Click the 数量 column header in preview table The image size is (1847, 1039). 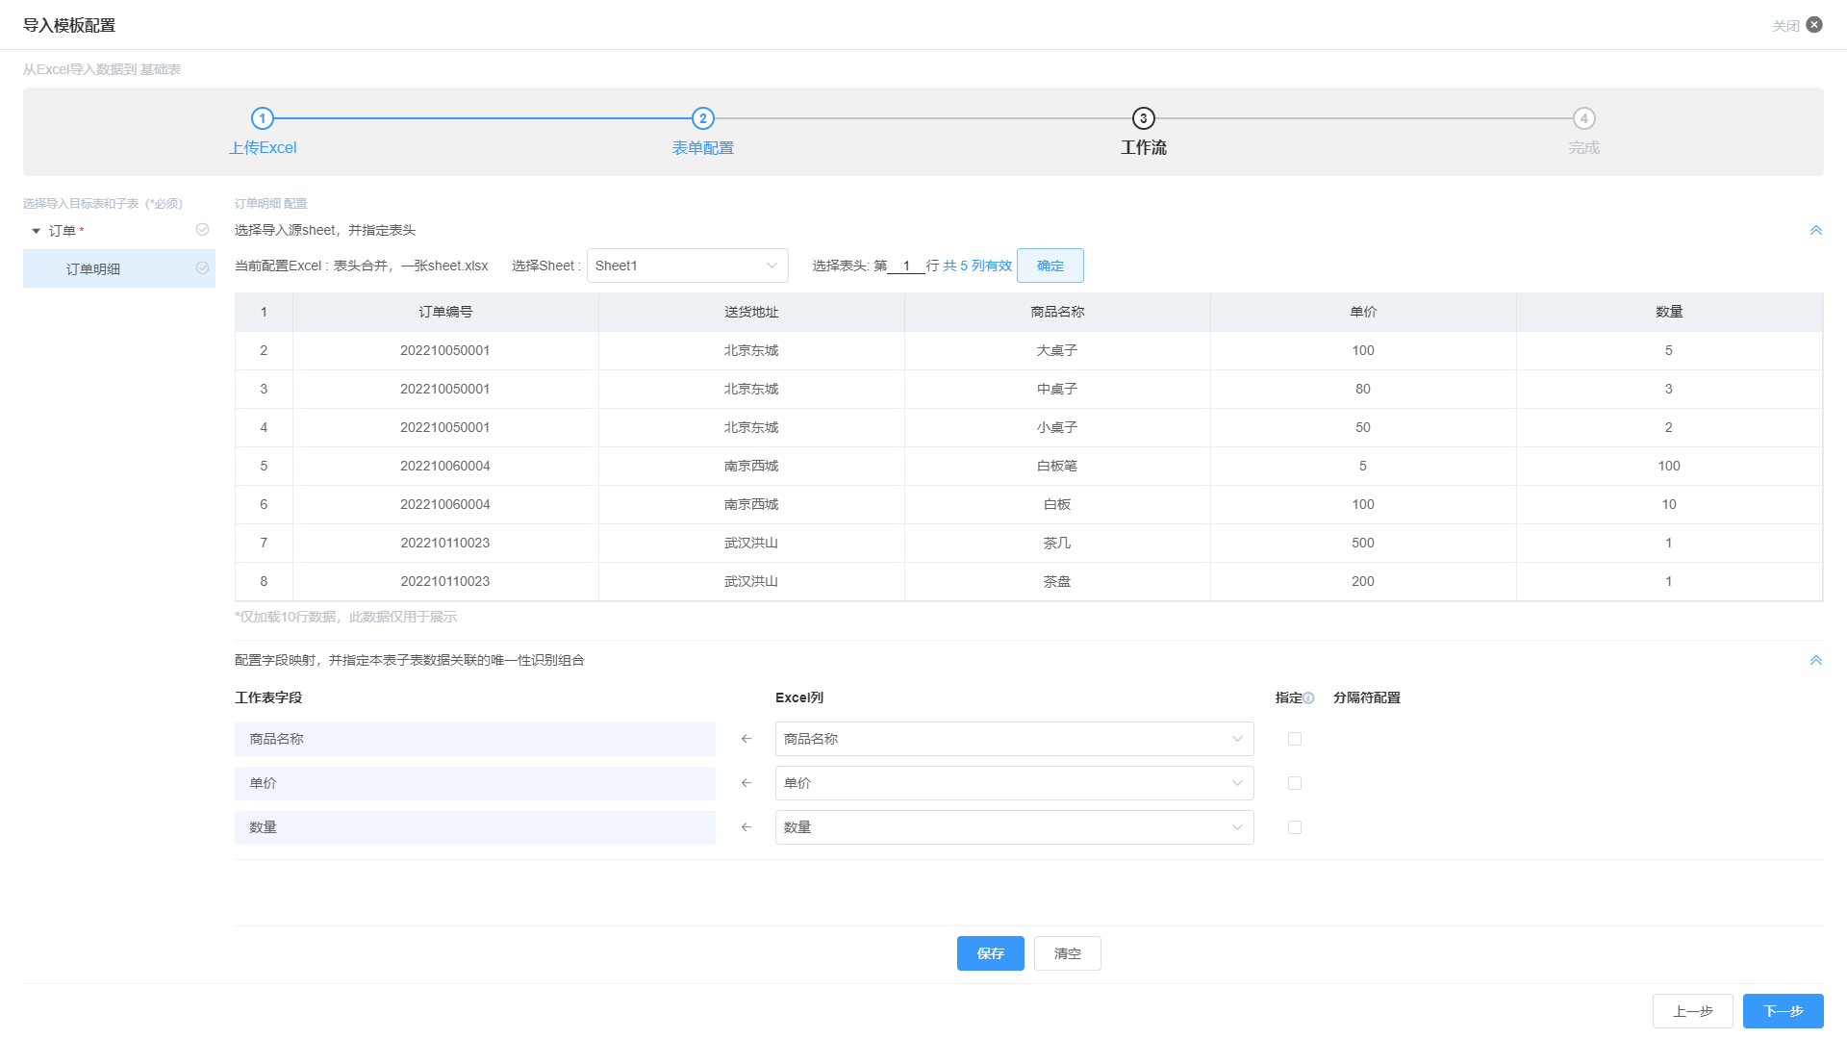(x=1669, y=312)
